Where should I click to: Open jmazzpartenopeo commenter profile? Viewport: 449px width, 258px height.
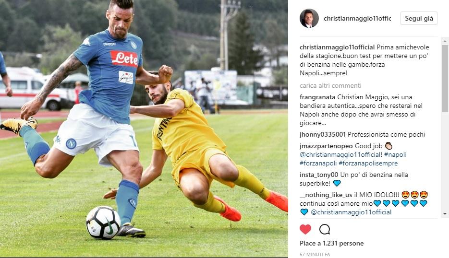pyautogui.click(x=326, y=146)
